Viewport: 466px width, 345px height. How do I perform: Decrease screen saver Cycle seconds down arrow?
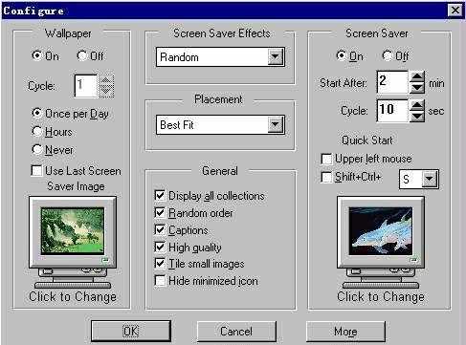point(417,116)
